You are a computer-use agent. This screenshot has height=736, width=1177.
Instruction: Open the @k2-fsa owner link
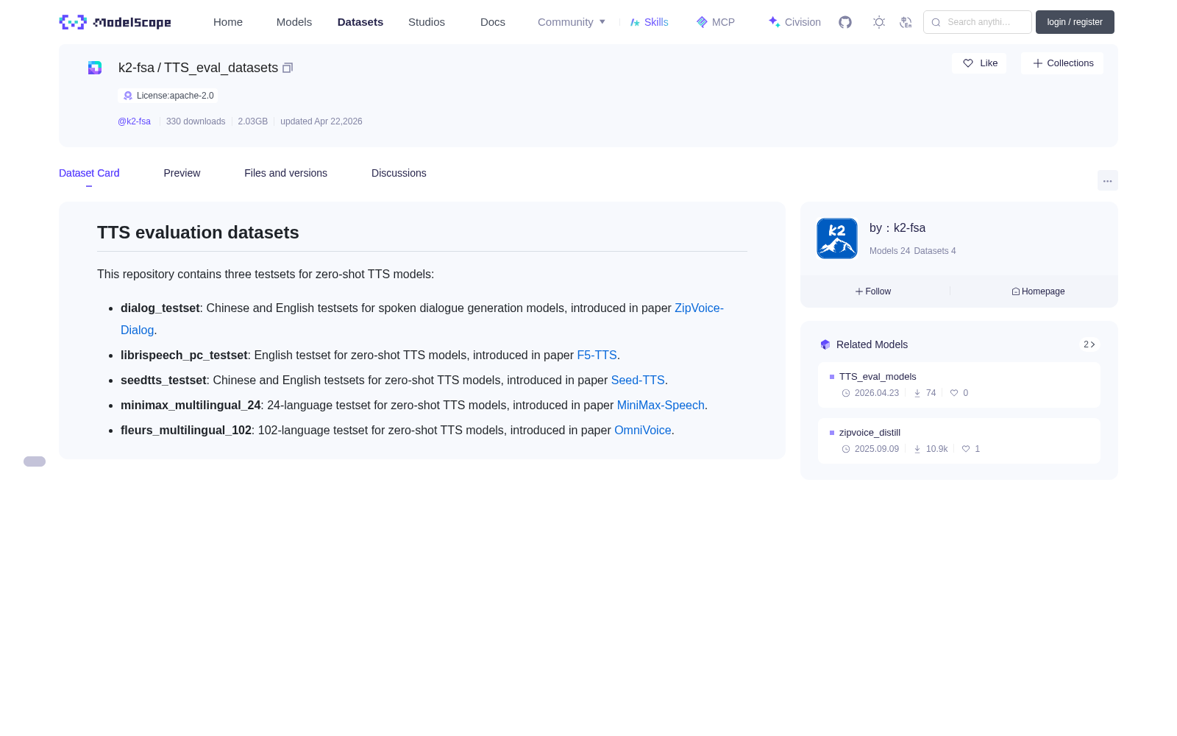pyautogui.click(x=134, y=121)
